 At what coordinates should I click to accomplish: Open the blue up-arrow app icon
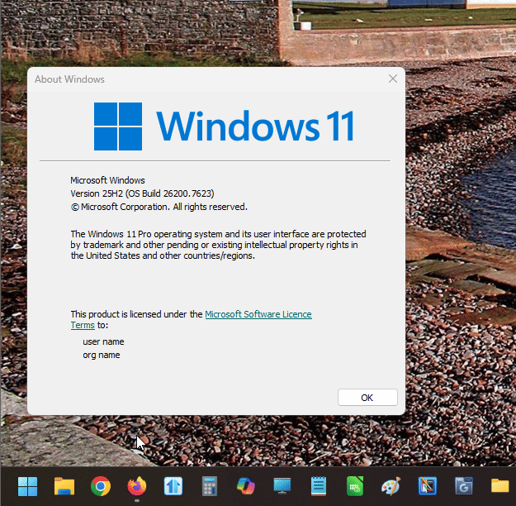(173, 486)
